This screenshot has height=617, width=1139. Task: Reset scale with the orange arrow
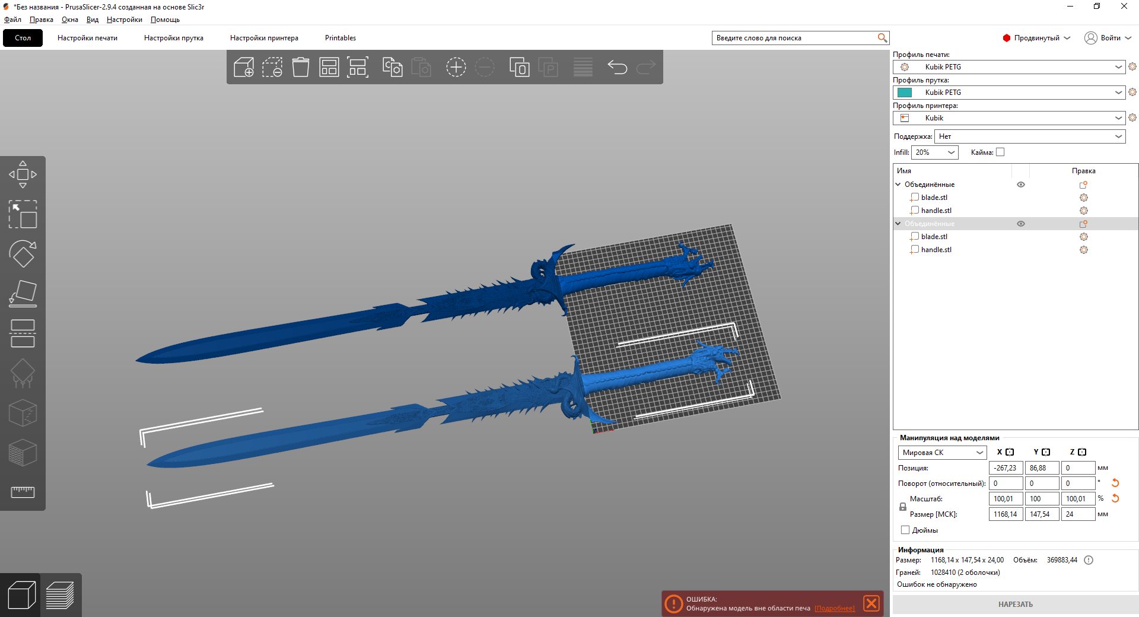click(x=1115, y=498)
